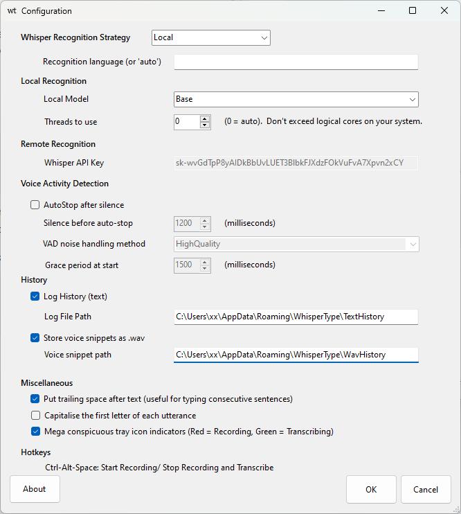Image resolution: width=461 pixels, height=514 pixels.
Task: Open the VAD noise handling method dropdown
Action: tap(296, 245)
